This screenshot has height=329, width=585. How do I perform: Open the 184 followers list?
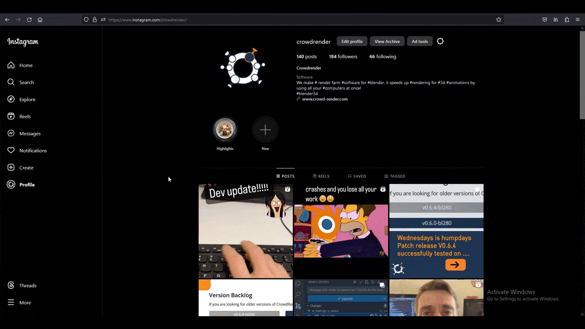[x=343, y=57]
